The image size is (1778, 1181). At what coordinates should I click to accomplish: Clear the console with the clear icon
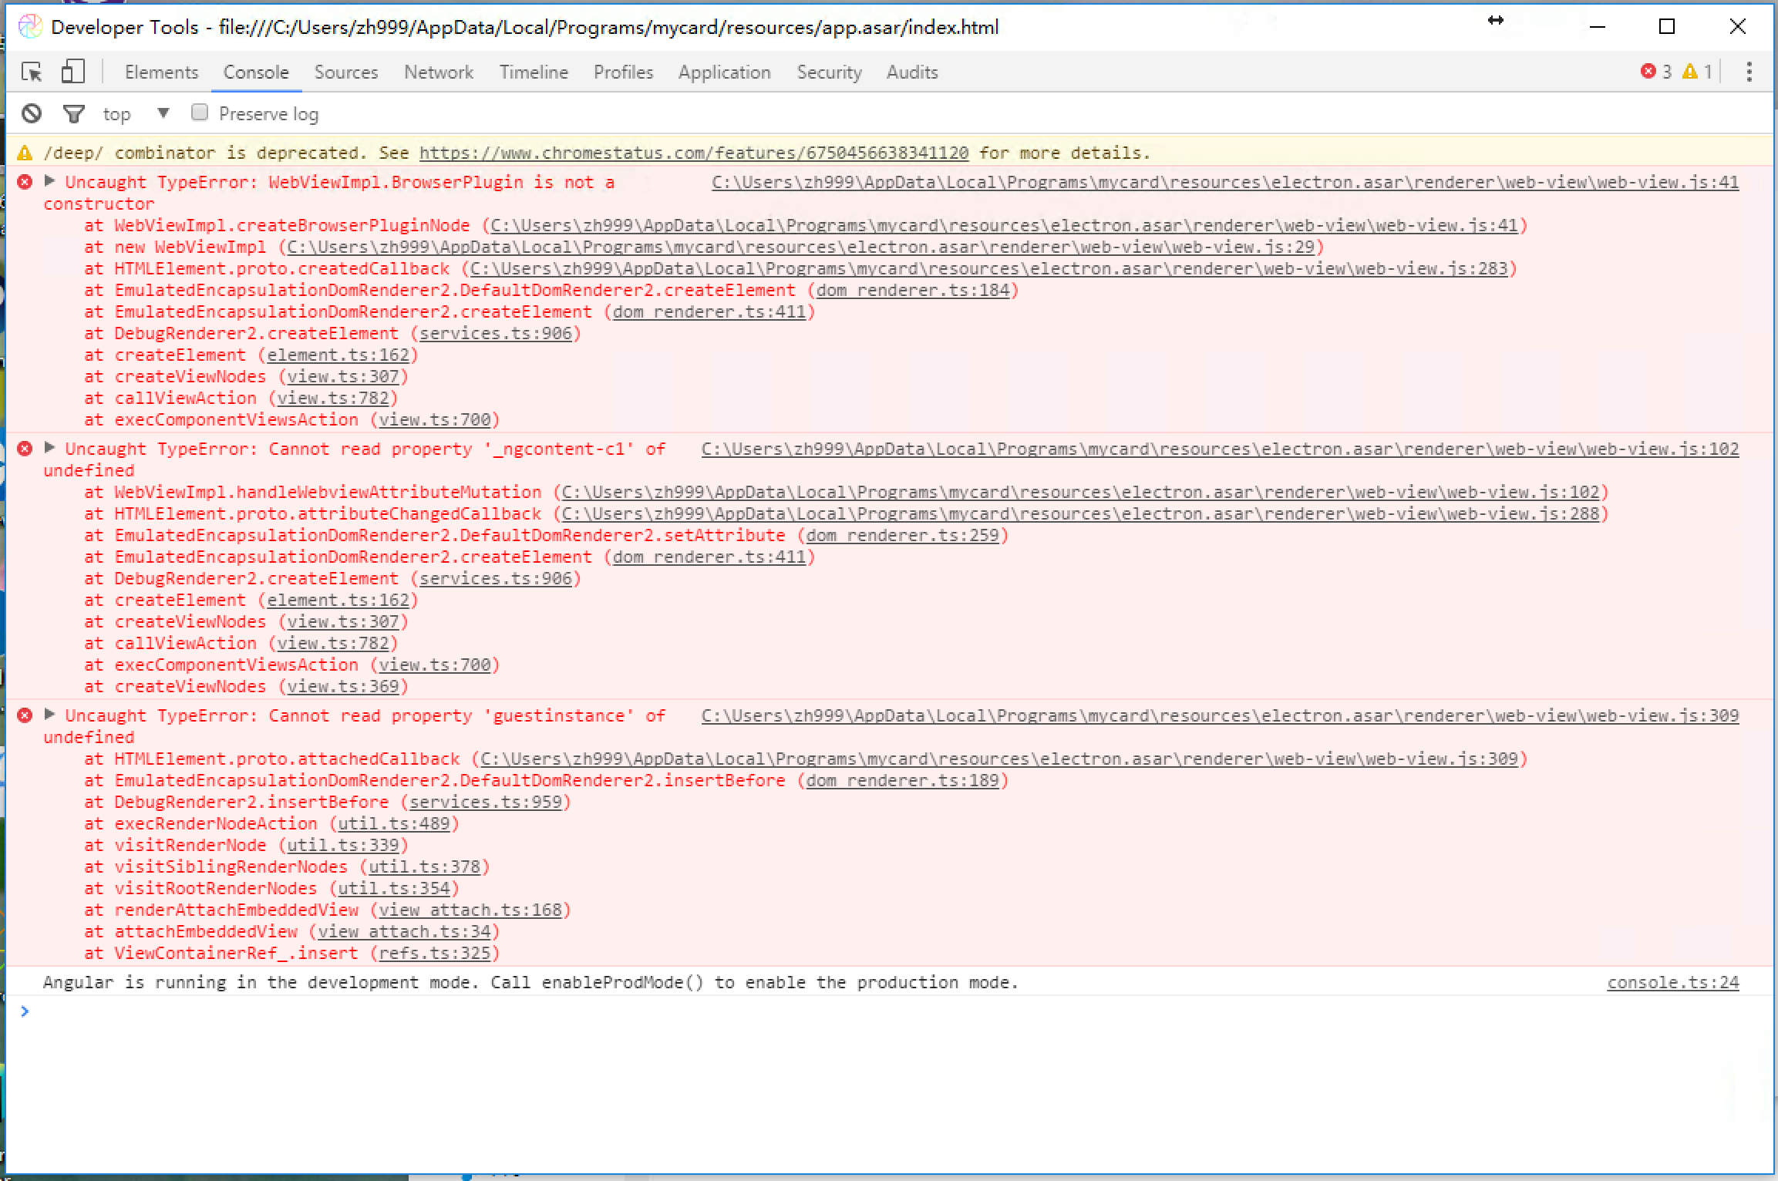tap(31, 113)
